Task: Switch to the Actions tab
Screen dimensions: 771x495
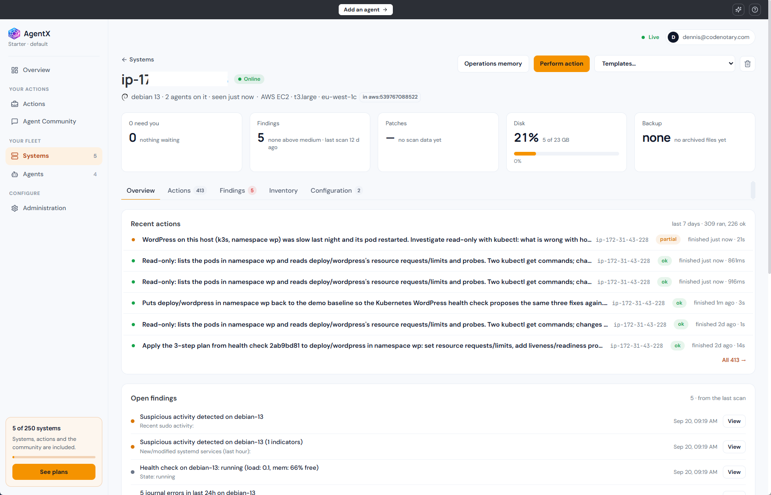Action: (187, 191)
